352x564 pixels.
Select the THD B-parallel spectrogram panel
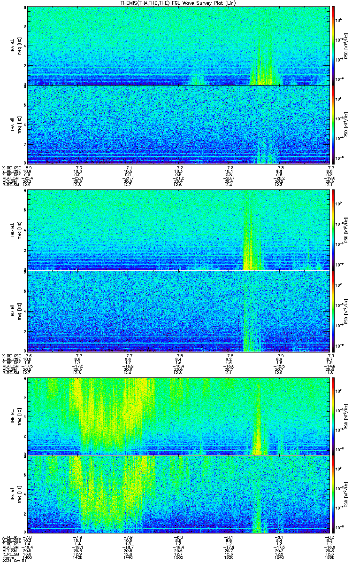pyautogui.click(x=179, y=311)
